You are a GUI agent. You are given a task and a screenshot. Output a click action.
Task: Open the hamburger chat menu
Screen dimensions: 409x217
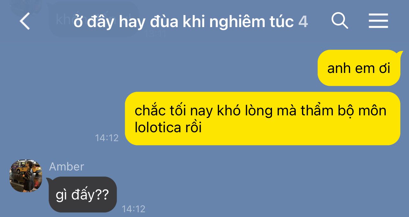[378, 21]
